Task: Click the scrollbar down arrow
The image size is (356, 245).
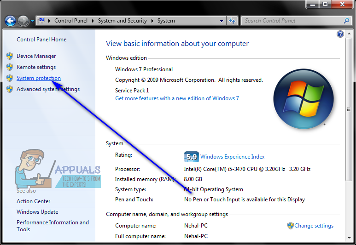Action: click(x=349, y=238)
